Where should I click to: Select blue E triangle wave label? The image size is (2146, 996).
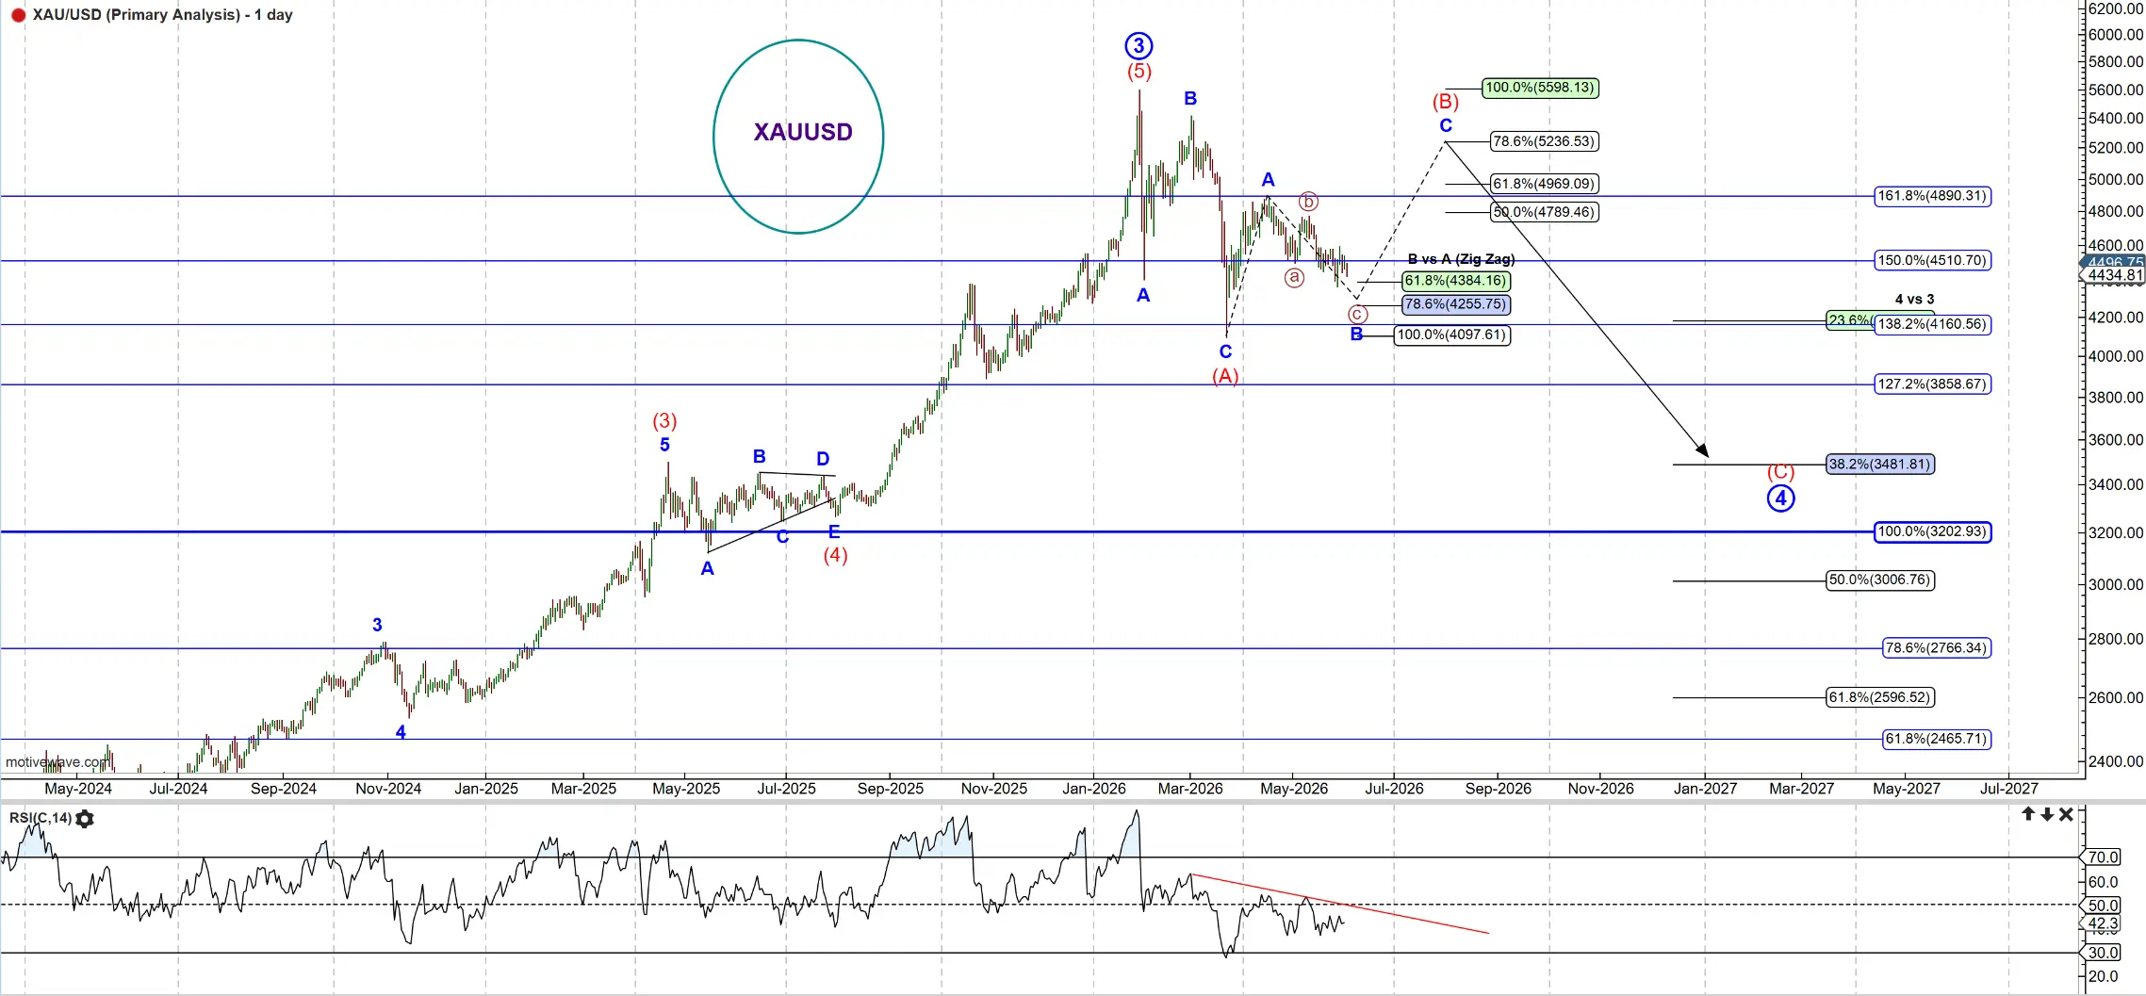[x=834, y=531]
